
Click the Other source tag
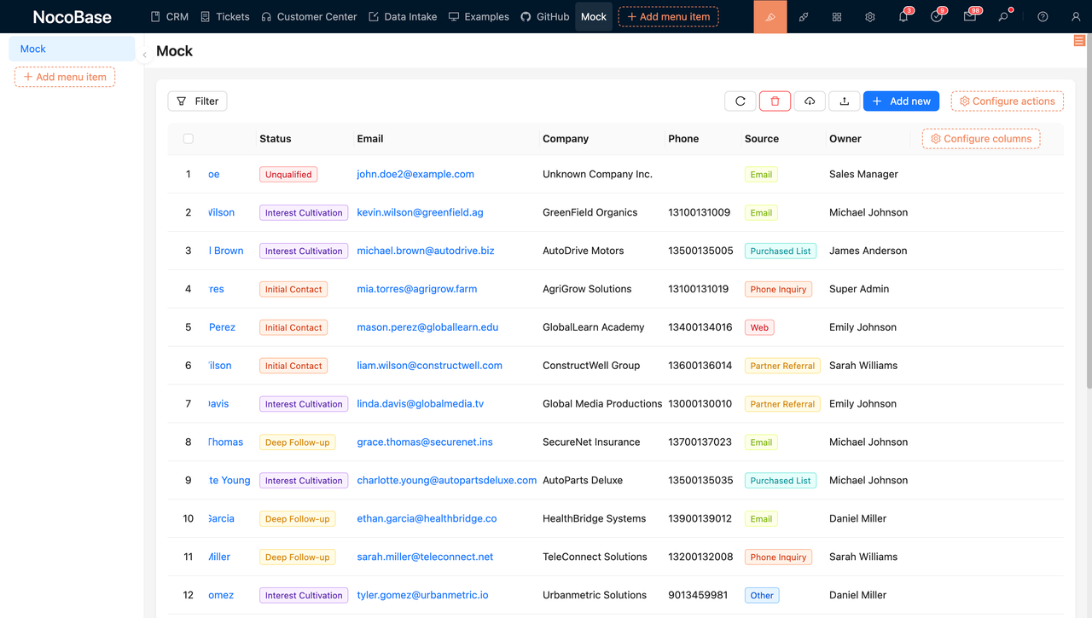coord(762,596)
